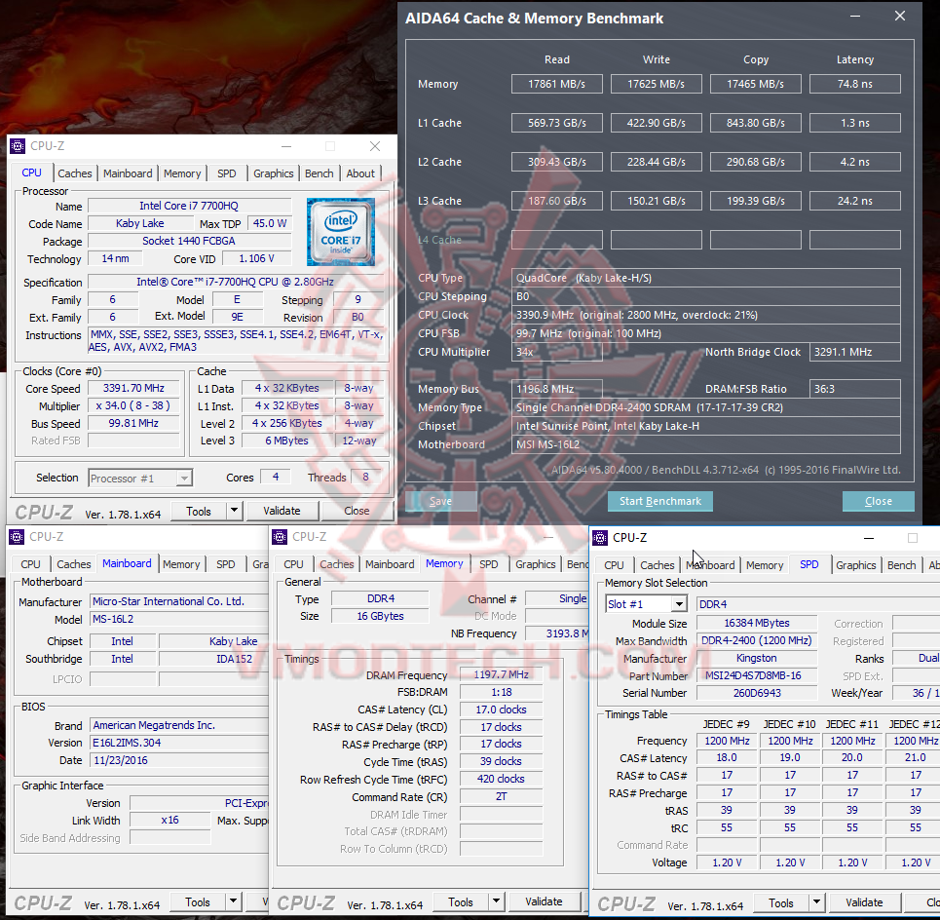Open Memory tab in top CPU-Z window
This screenshot has width=940, height=920.
coord(182,173)
